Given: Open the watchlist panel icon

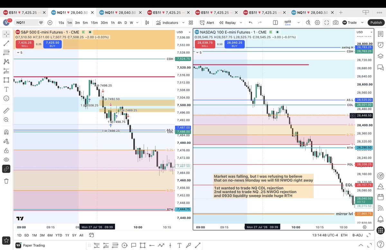Looking at the screenshot, I should 381,34.
